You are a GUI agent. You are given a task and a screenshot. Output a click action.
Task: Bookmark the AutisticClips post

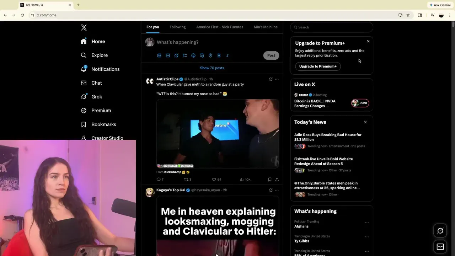point(270,180)
